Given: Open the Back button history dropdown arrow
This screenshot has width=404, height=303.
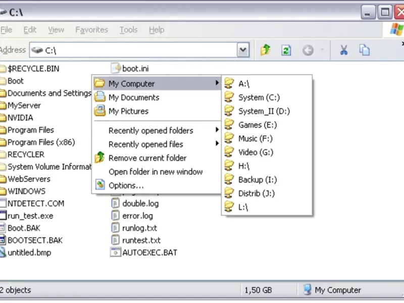Looking at the screenshot, I should (x=322, y=49).
